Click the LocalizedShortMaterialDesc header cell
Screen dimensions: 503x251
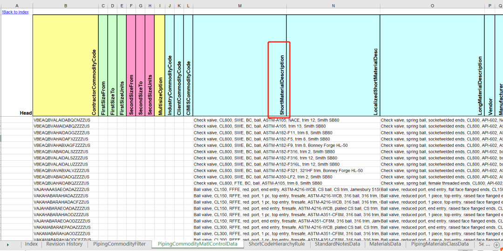point(333,66)
